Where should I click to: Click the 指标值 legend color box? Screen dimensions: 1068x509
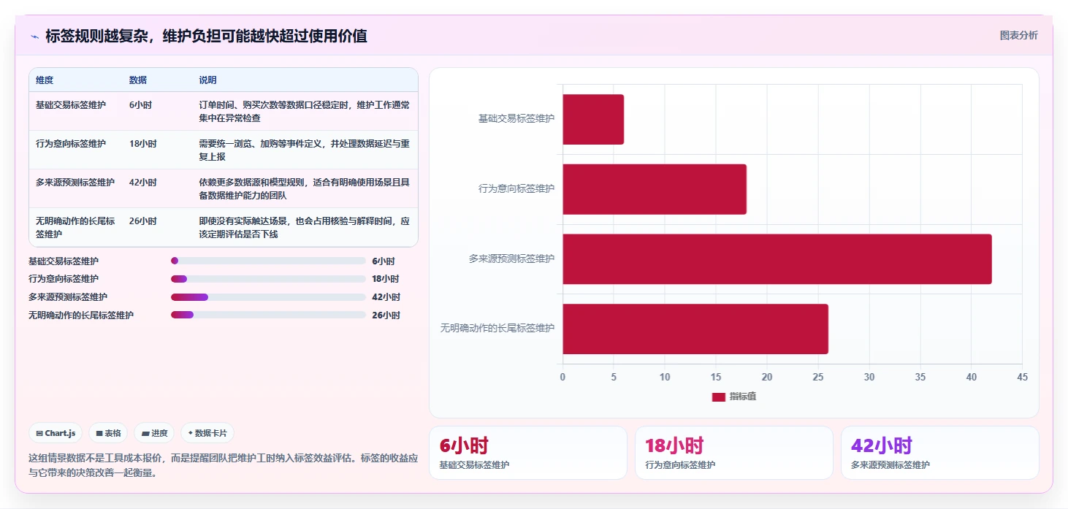click(719, 397)
